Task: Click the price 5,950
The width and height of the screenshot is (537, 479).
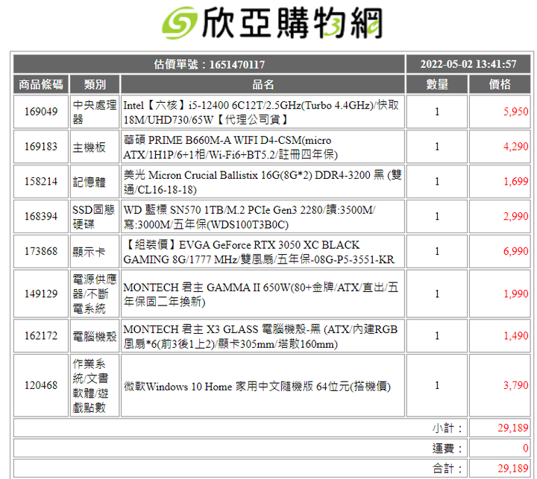Action: coord(515,112)
